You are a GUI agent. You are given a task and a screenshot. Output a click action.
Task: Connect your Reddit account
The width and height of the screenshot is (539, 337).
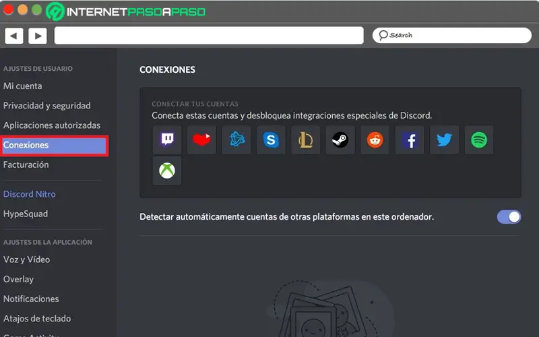coord(375,140)
